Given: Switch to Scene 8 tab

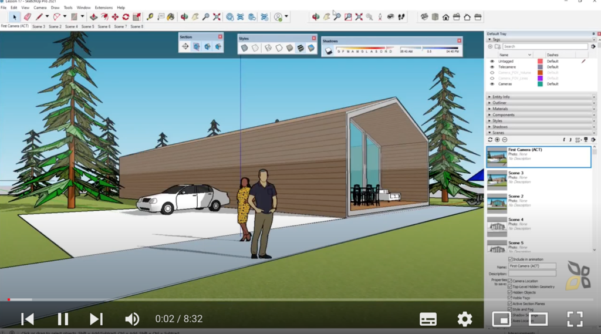Looking at the screenshot, I should click(x=137, y=27).
